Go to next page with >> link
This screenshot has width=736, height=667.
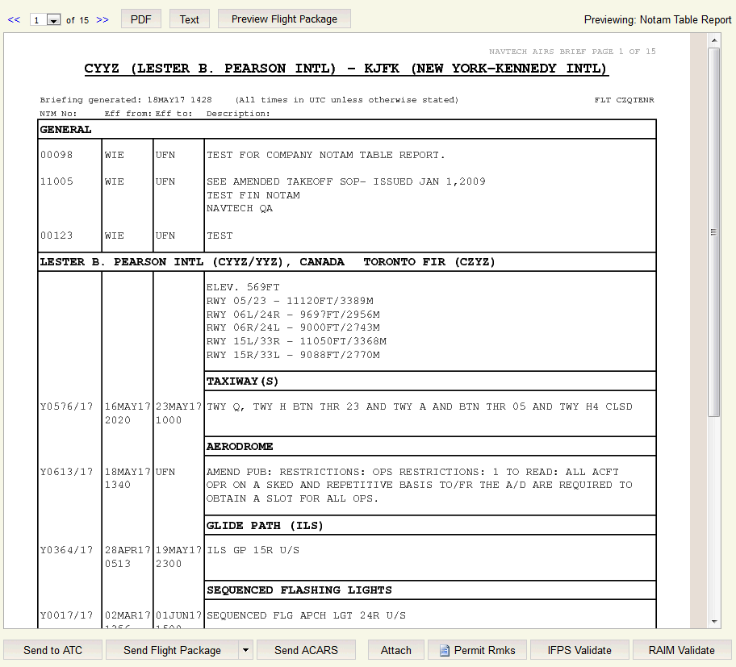pyautogui.click(x=102, y=19)
